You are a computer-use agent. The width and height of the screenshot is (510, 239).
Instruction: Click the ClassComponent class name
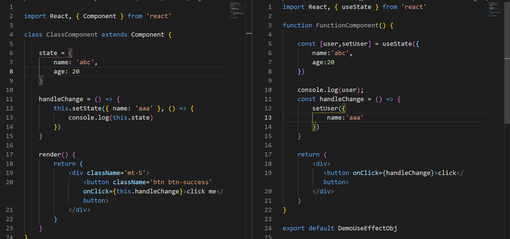(72, 35)
